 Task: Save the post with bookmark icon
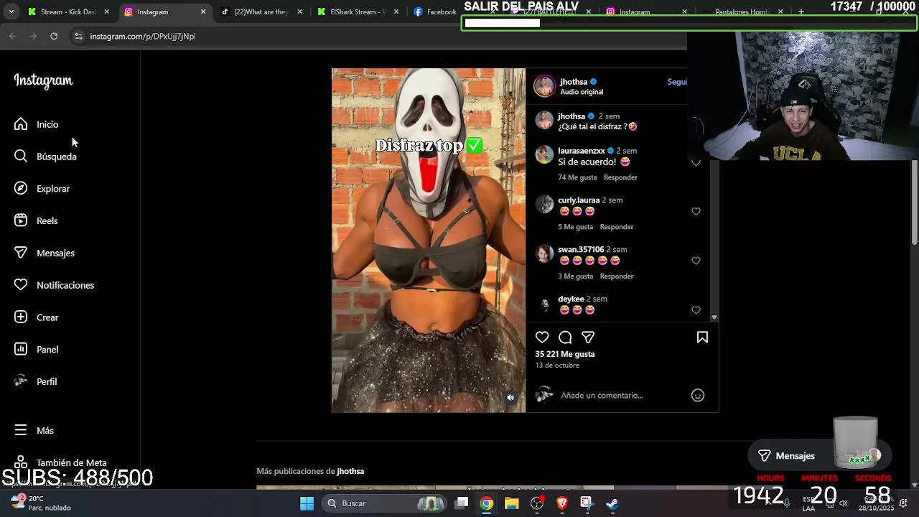[702, 337]
